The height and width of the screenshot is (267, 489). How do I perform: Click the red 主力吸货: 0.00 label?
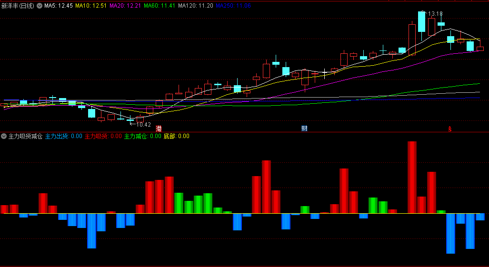pyautogui.click(x=103, y=136)
